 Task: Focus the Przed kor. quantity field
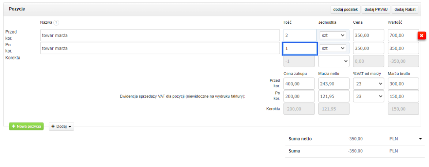click(x=299, y=35)
